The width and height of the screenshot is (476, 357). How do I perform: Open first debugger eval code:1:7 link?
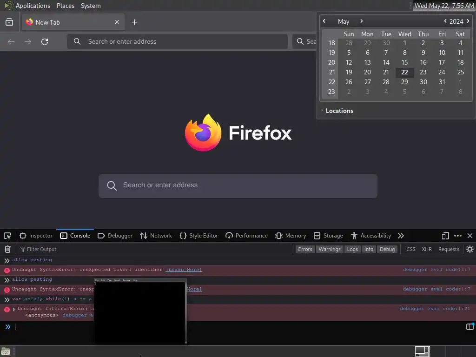(436, 270)
